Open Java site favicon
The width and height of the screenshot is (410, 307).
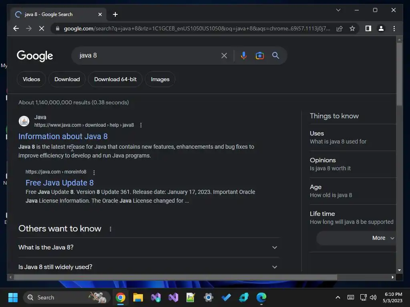point(24,121)
